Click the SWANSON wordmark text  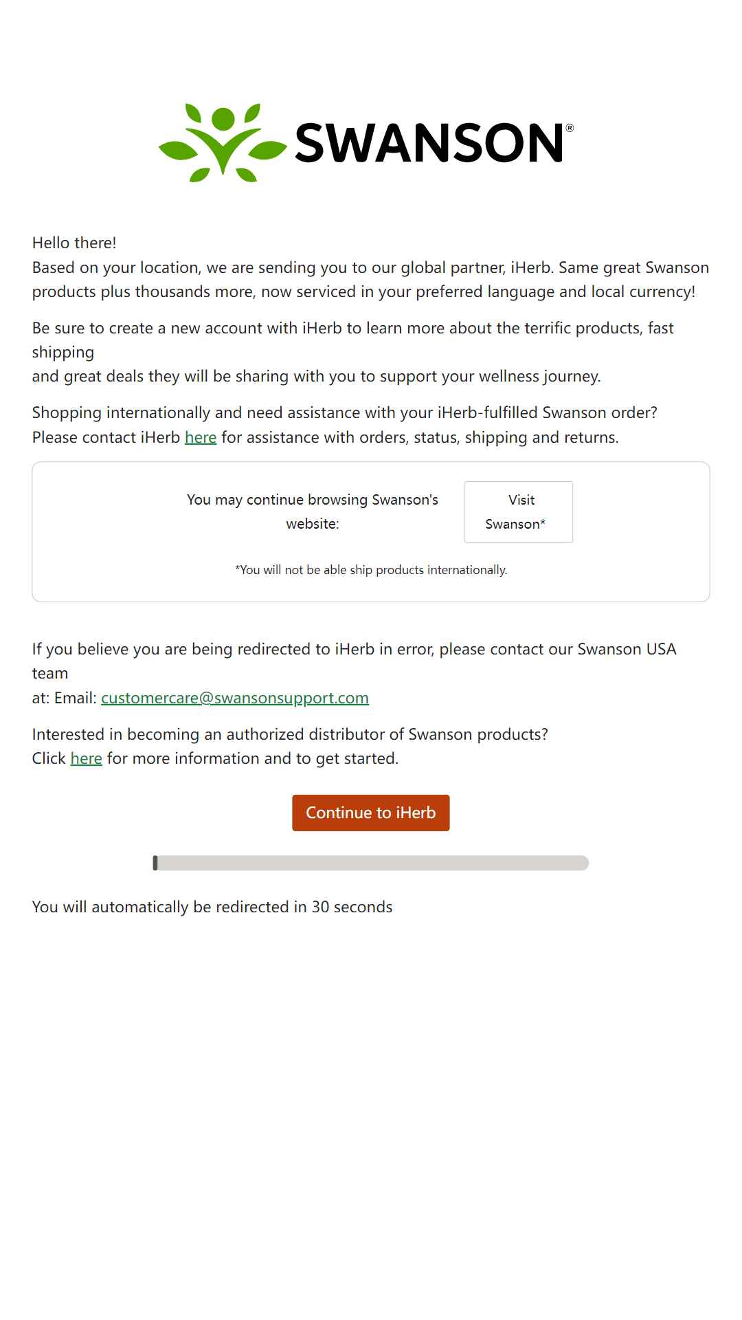[429, 143]
